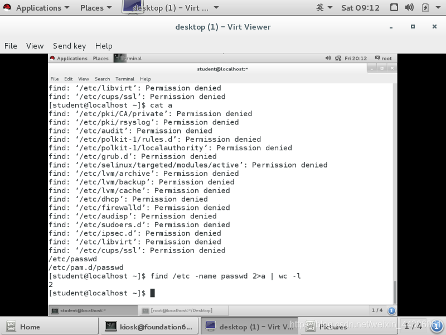This screenshot has width=446, height=335.
Task: Open terminal View menu
Action: point(84,79)
